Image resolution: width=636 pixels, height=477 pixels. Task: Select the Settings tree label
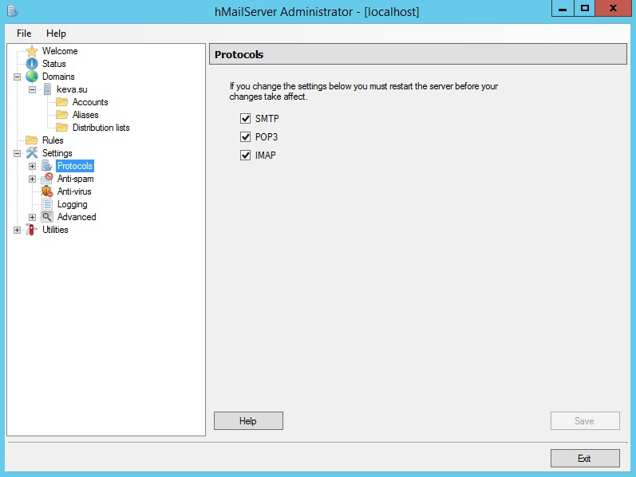[57, 153]
